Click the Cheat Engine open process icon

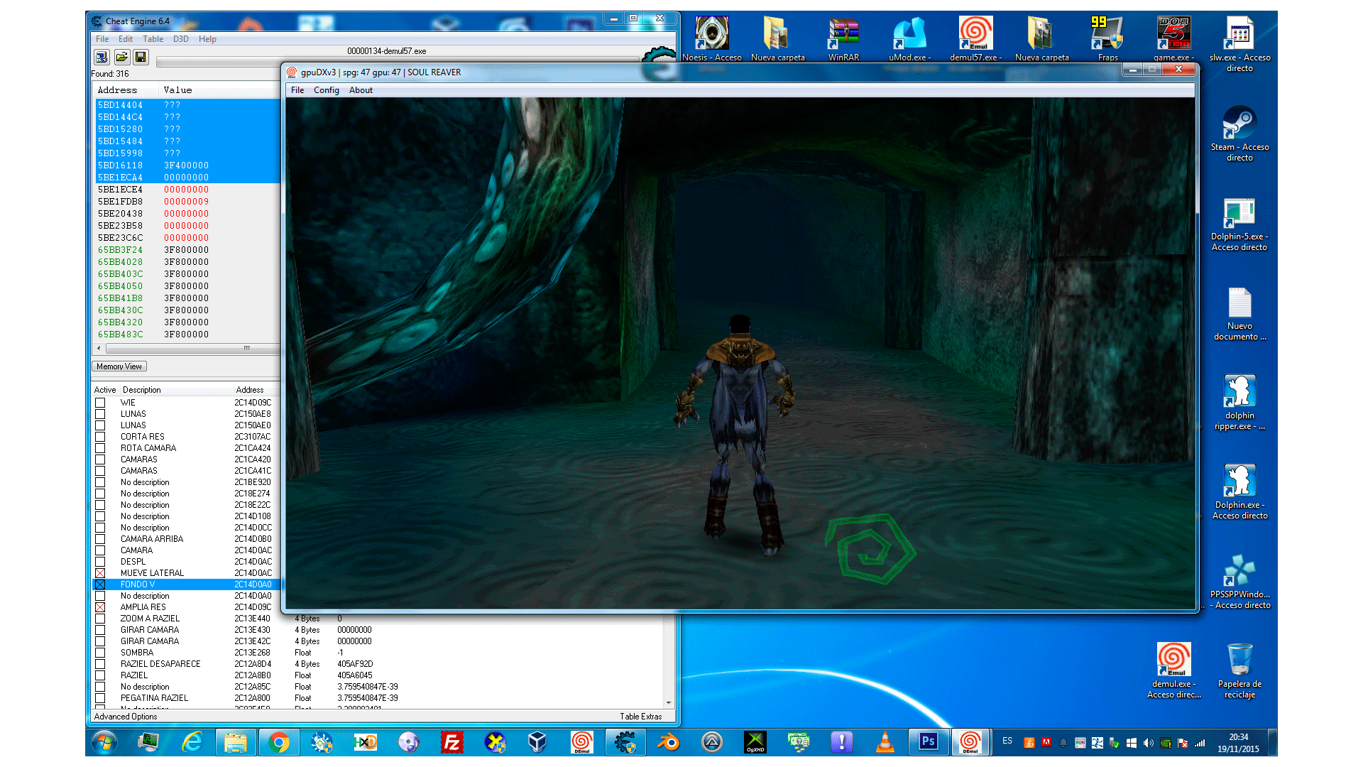pos(102,57)
